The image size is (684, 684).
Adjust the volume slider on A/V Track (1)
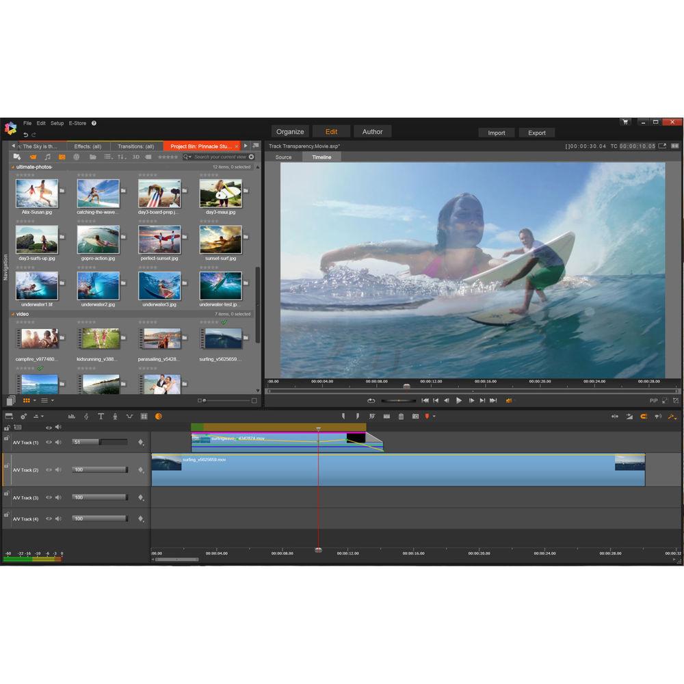(x=99, y=442)
